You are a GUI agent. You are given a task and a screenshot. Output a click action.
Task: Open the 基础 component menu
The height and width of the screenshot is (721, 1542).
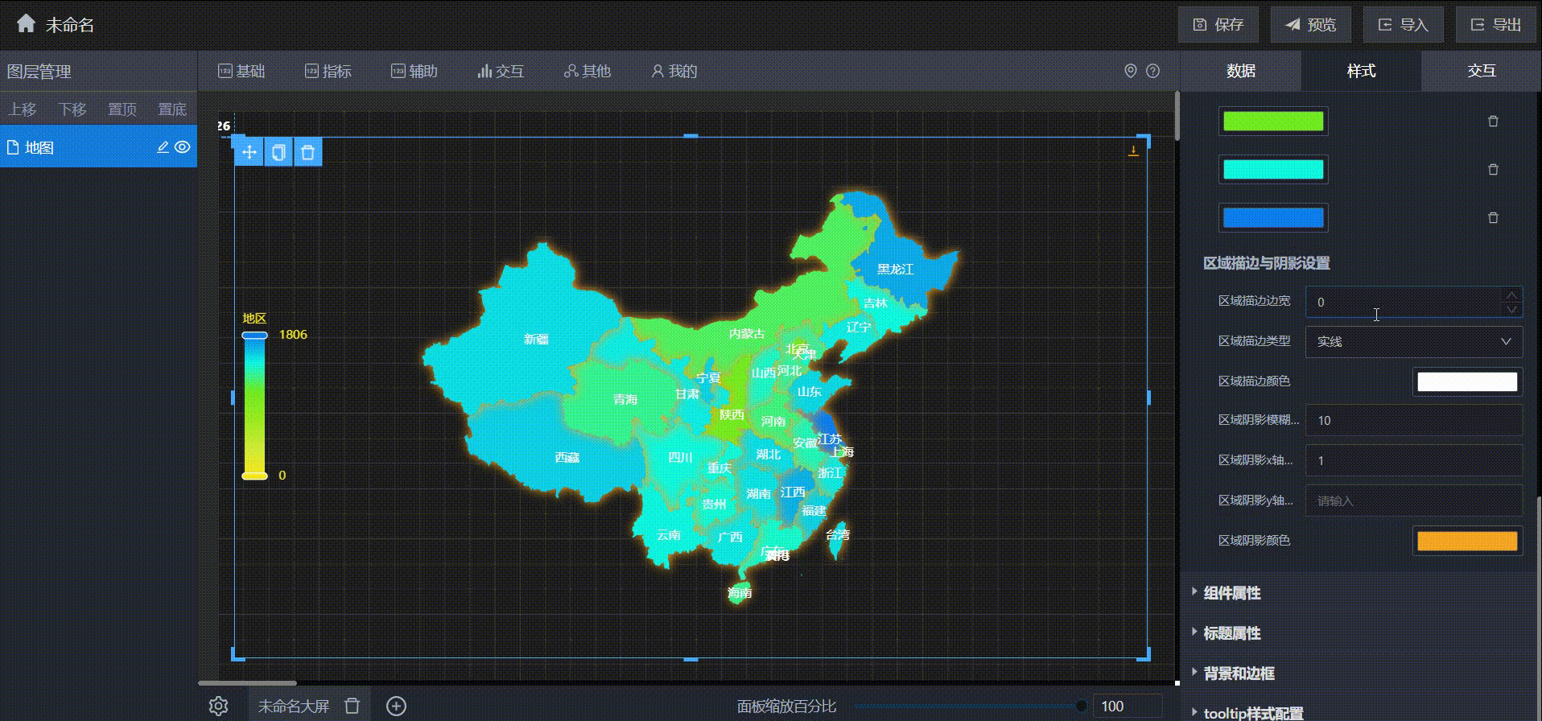point(241,71)
